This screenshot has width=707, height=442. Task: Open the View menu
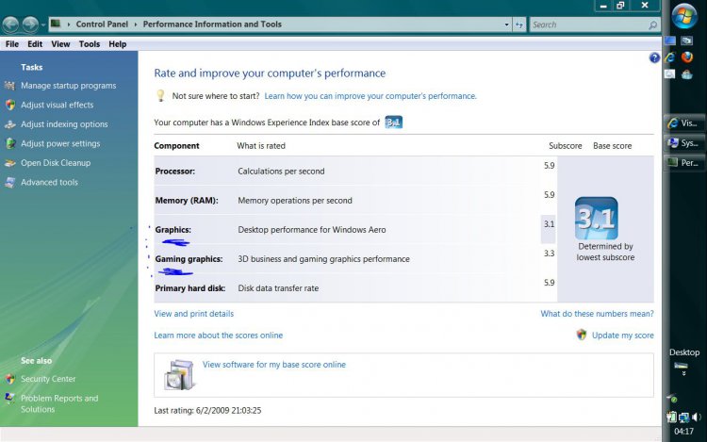(x=60, y=44)
